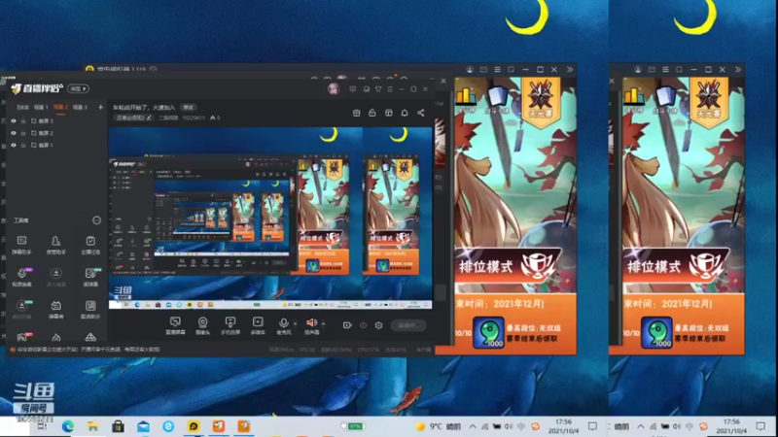Screen dimensions: 778x437
Task: Toggle the preview eye icon beside settings gear
Action: 363,325
